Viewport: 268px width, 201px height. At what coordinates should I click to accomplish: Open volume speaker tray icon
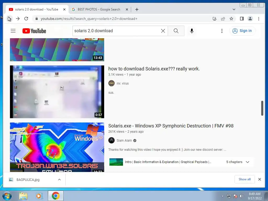tap(242, 196)
